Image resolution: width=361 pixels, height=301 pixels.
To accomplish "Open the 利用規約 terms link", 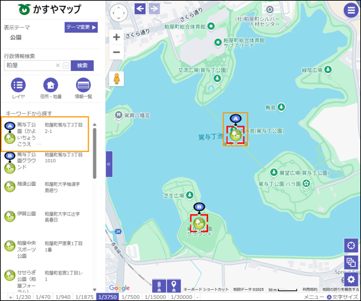I will [310, 289].
